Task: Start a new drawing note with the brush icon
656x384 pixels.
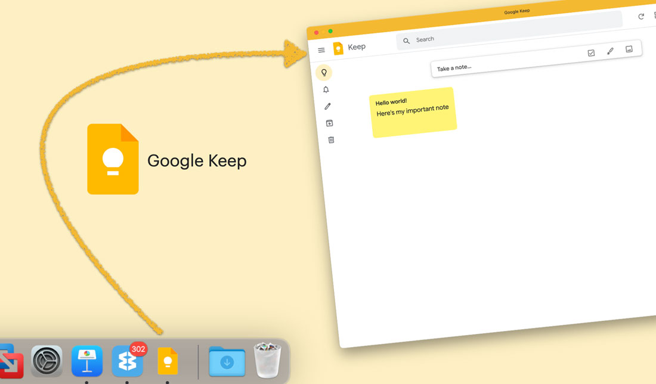Action: tap(610, 51)
